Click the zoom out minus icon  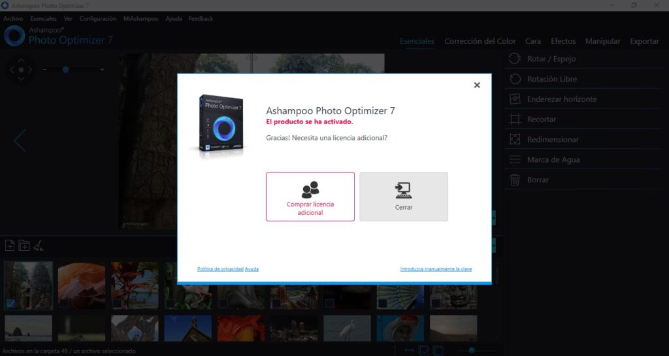pos(44,69)
